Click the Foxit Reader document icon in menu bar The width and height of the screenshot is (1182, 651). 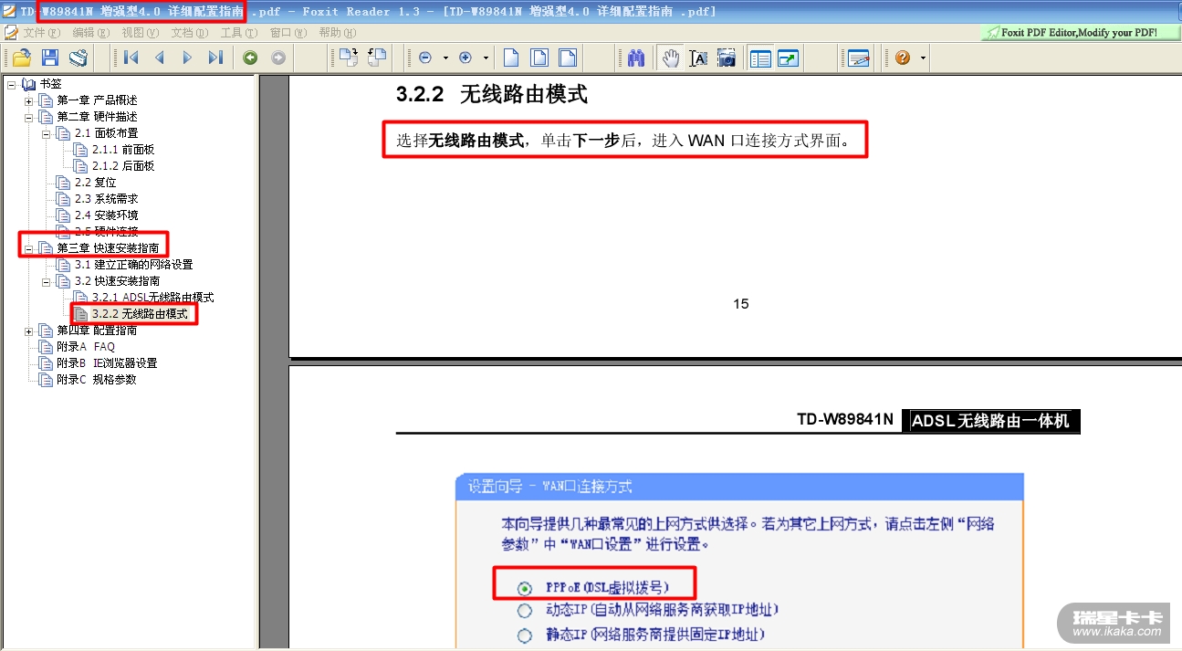[x=10, y=32]
